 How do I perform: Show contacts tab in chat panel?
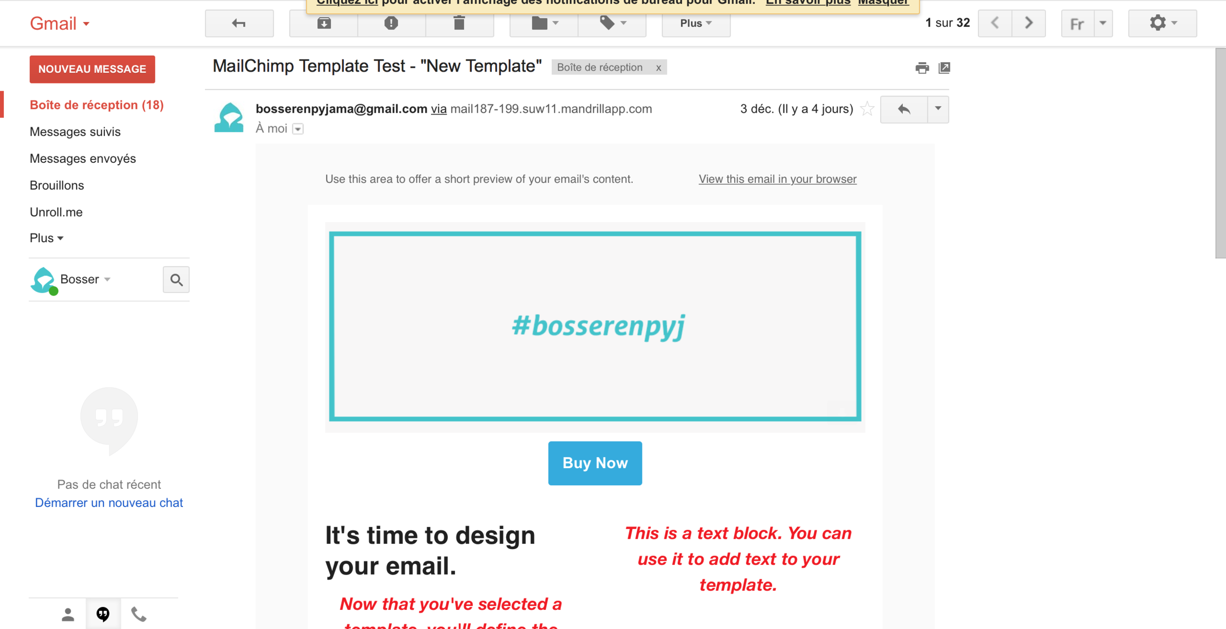coord(68,614)
